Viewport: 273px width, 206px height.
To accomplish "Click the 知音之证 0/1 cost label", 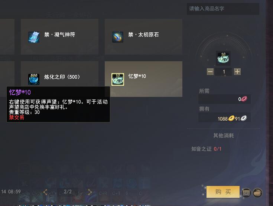I will (x=206, y=149).
